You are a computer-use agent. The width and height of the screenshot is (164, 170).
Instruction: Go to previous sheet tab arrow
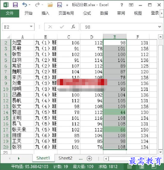(10, 159)
